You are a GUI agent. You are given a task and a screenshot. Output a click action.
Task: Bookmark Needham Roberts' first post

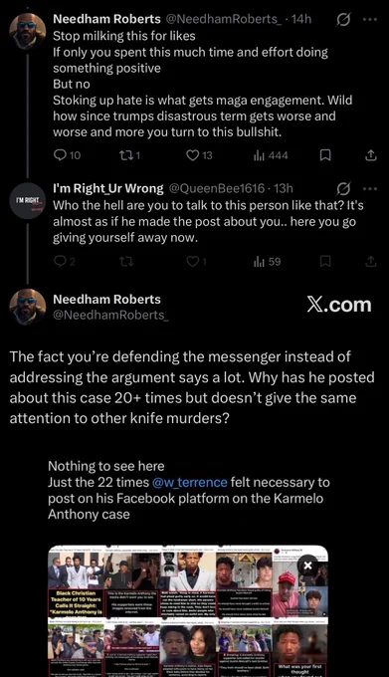(x=325, y=155)
